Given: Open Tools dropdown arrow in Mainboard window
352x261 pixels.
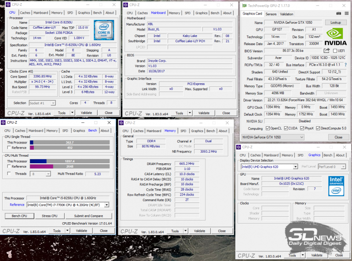Looking at the screenshot, I should click(190, 113).
